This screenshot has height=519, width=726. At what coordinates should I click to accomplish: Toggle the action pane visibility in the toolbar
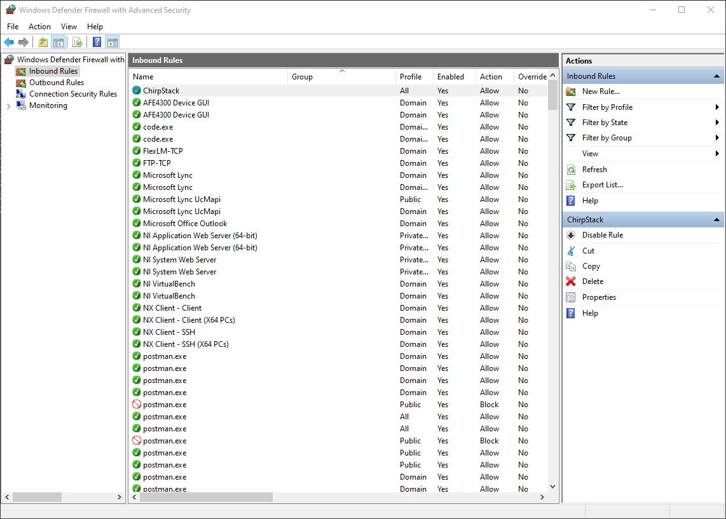[112, 42]
